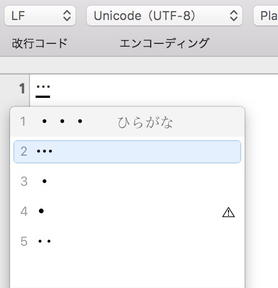Click line number 1 in the gutter
Viewport: 278px width, 288px height.
click(22, 88)
